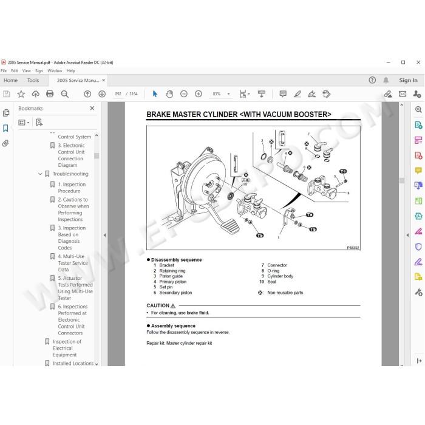Switch to the Home tab
The height and width of the screenshot is (425, 425).
10,80
